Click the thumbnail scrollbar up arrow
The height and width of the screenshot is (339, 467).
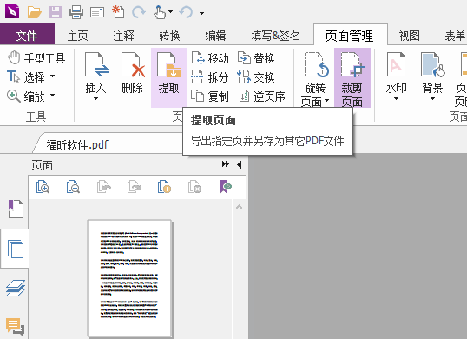coord(239,207)
